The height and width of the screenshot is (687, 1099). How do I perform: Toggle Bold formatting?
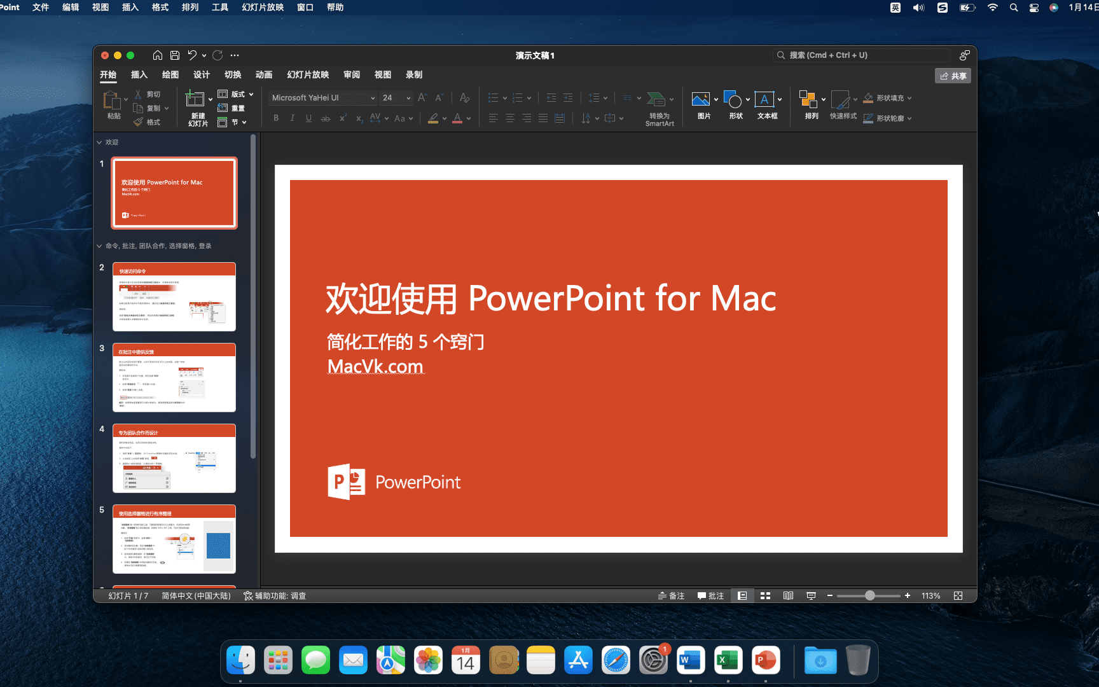point(276,118)
